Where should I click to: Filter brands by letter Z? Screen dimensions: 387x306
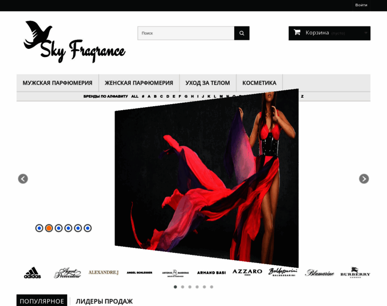point(302,96)
